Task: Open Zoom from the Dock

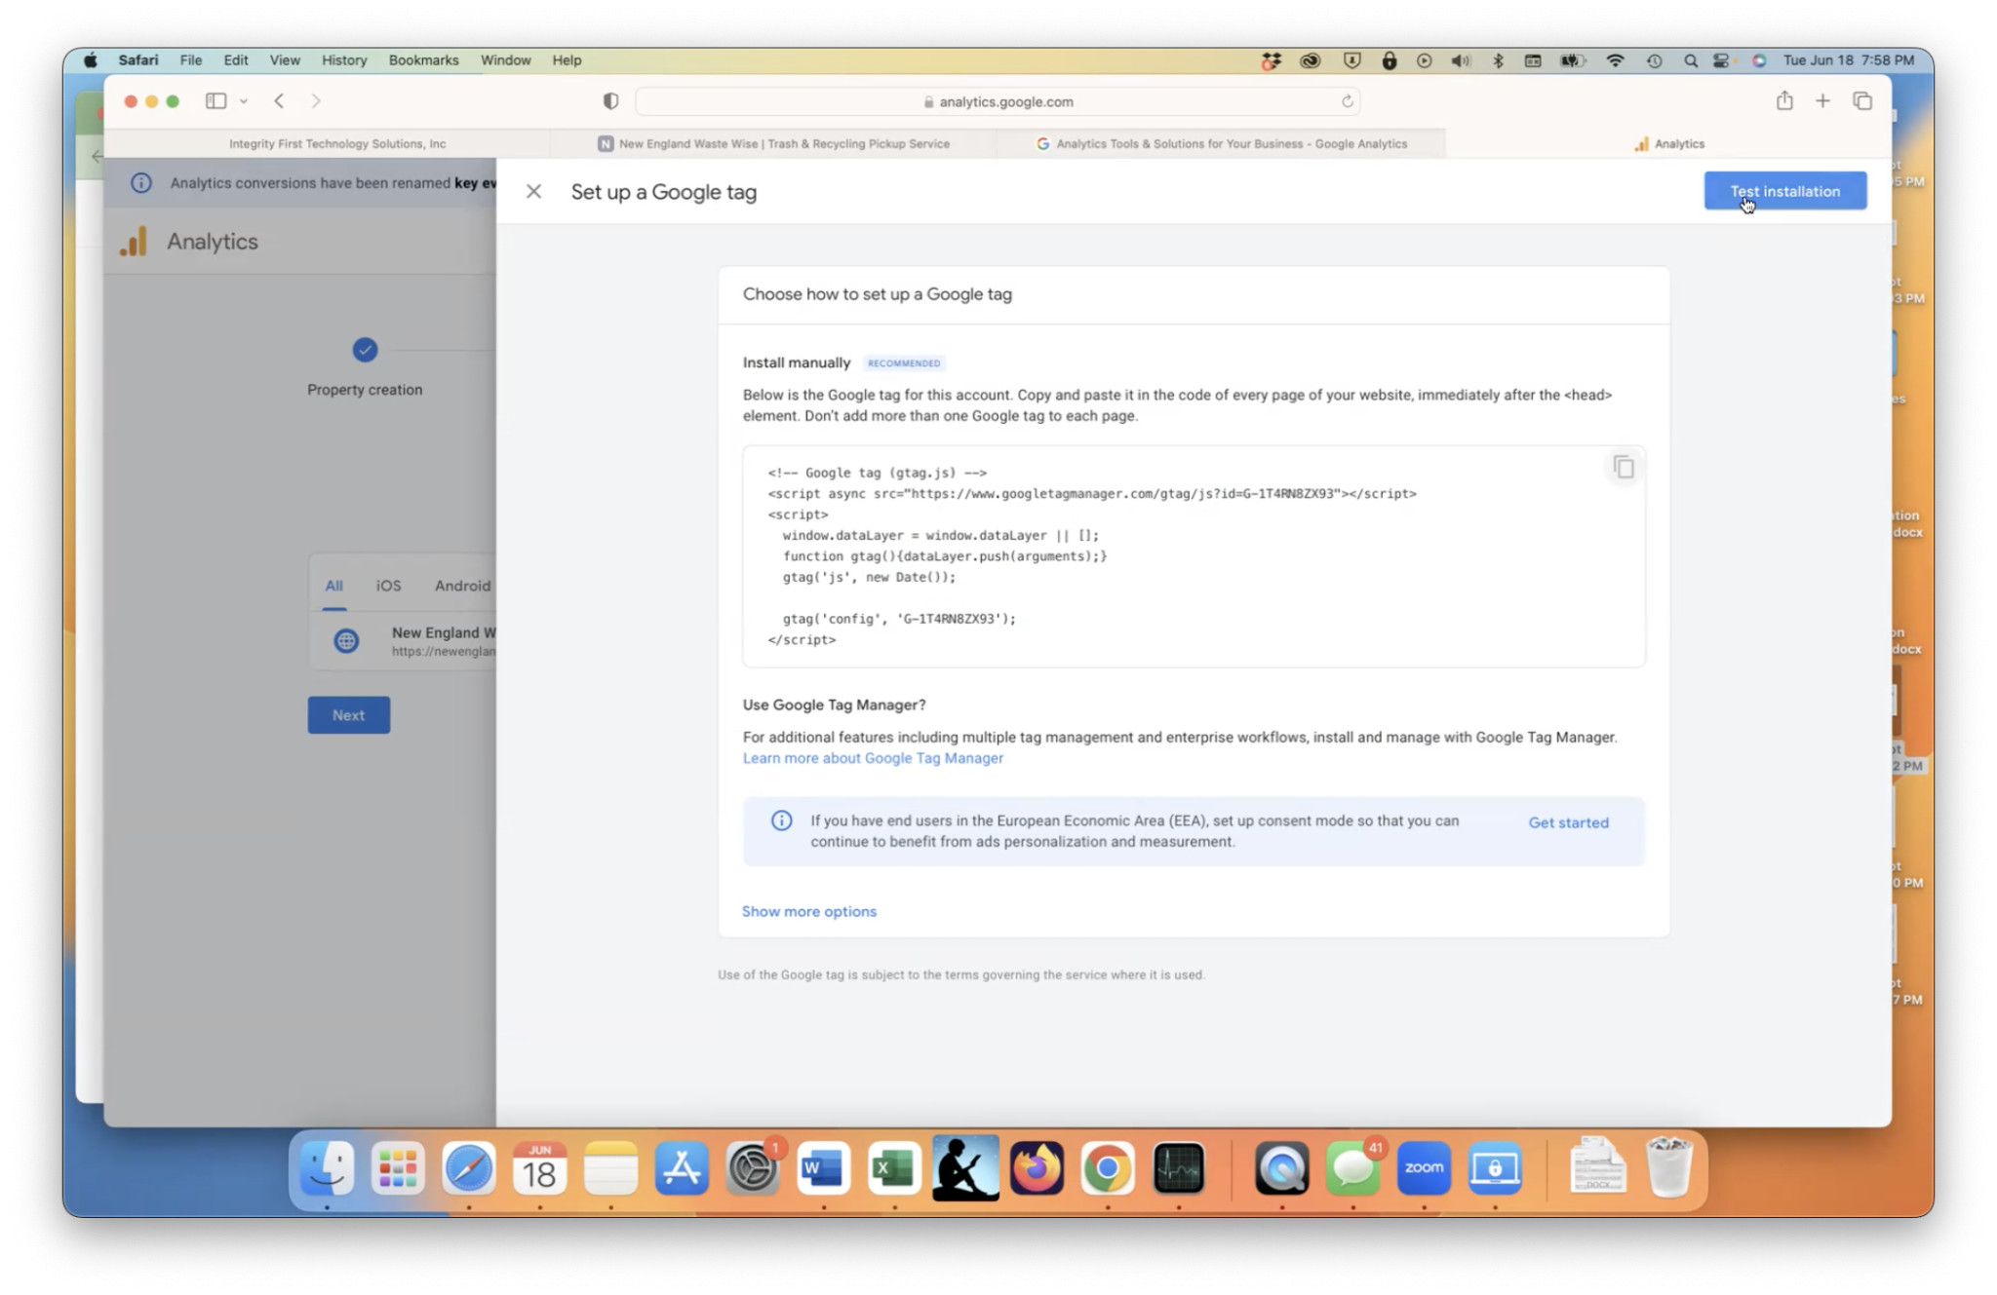Action: pyautogui.click(x=1424, y=1167)
